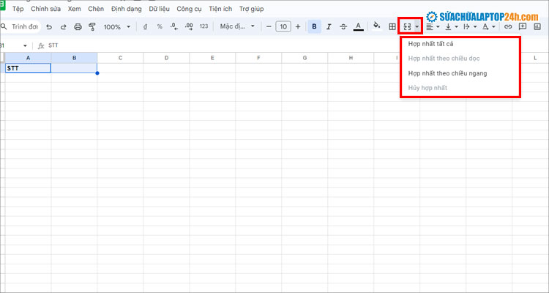Click the merge cells icon
This screenshot has height=293, width=549.
click(x=408, y=26)
